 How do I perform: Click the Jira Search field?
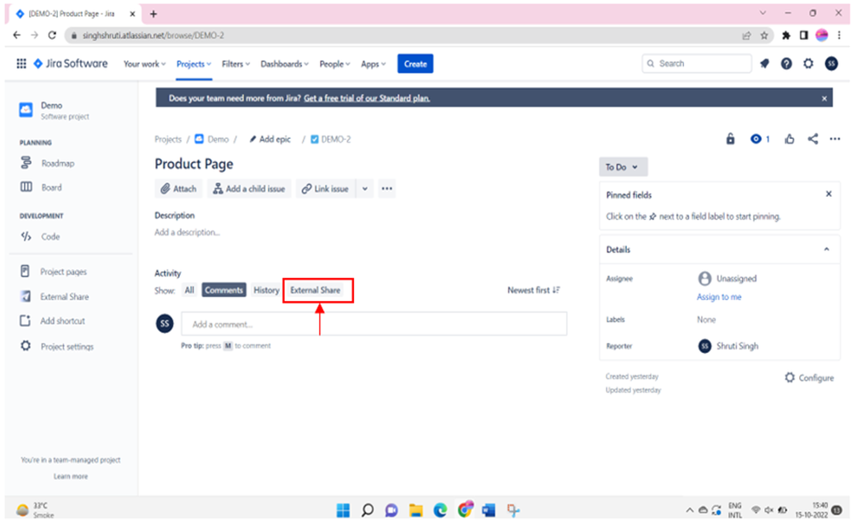pyautogui.click(x=697, y=64)
